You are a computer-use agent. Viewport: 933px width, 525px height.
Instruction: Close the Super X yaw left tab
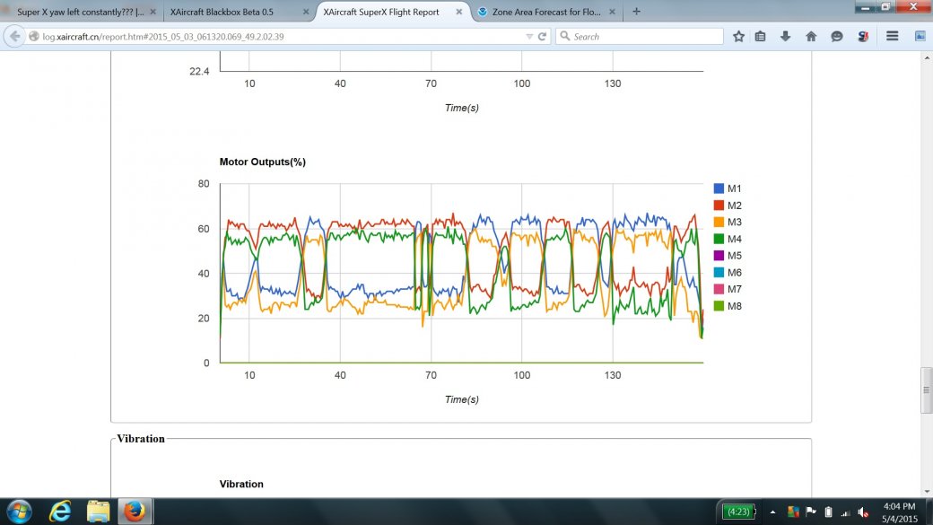pyautogui.click(x=153, y=12)
